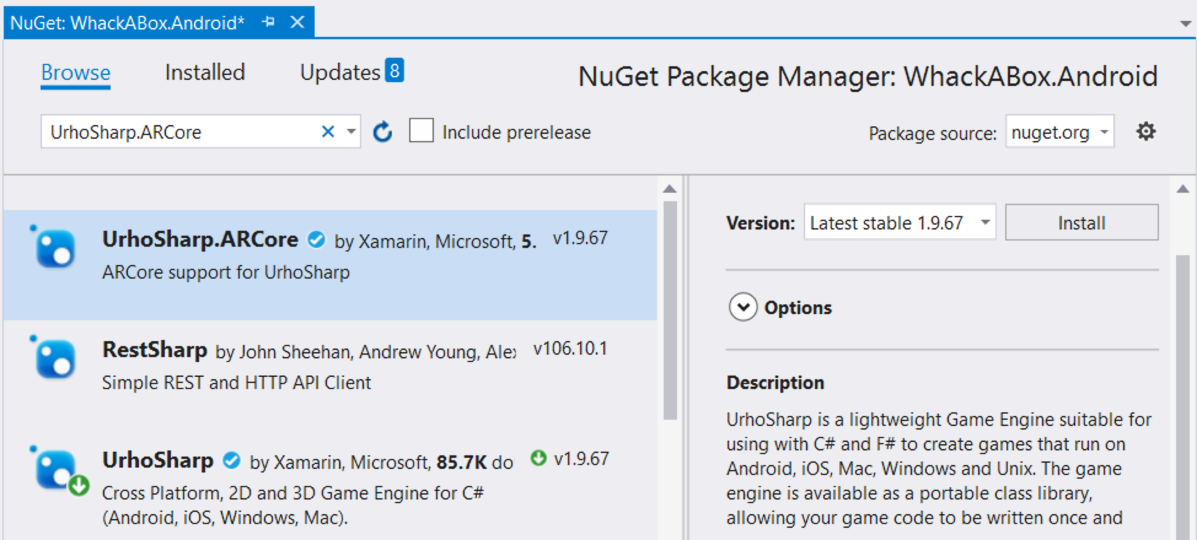Open the Latest stable 1.9.67 version dropdown

[x=900, y=223]
